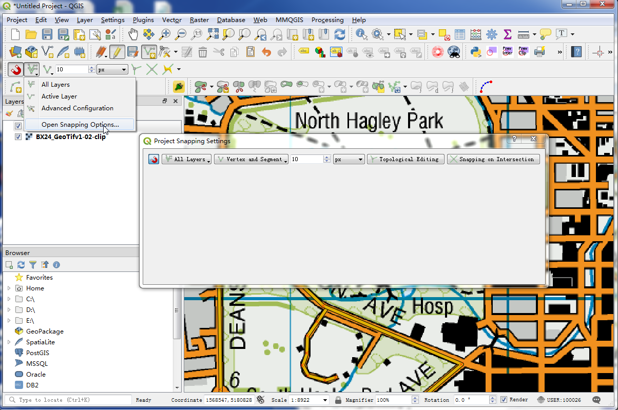Click the Rotation value field

click(x=471, y=400)
